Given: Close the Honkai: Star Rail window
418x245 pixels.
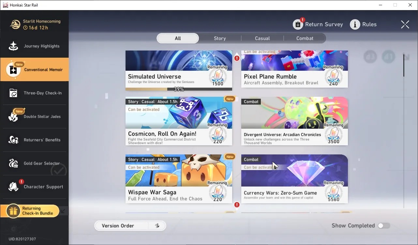Looking at the screenshot, I should [410, 5].
